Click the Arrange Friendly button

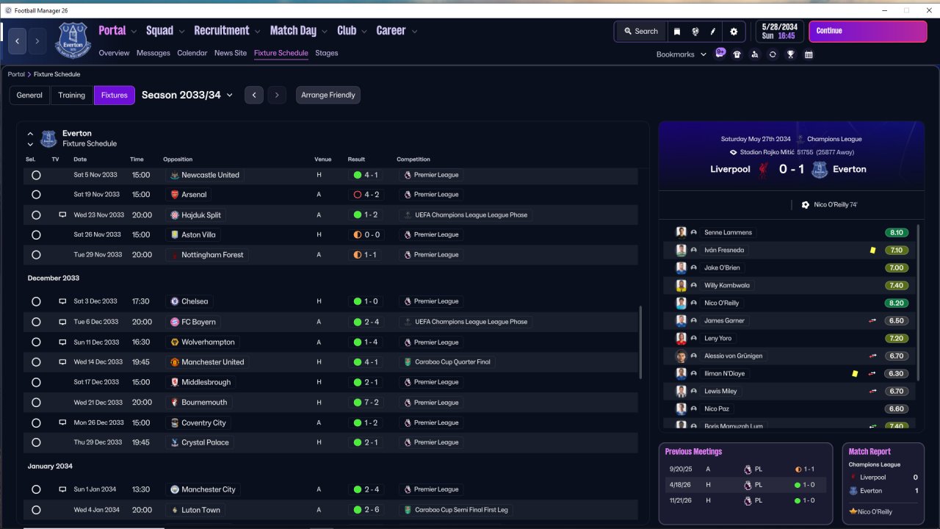pyautogui.click(x=328, y=95)
